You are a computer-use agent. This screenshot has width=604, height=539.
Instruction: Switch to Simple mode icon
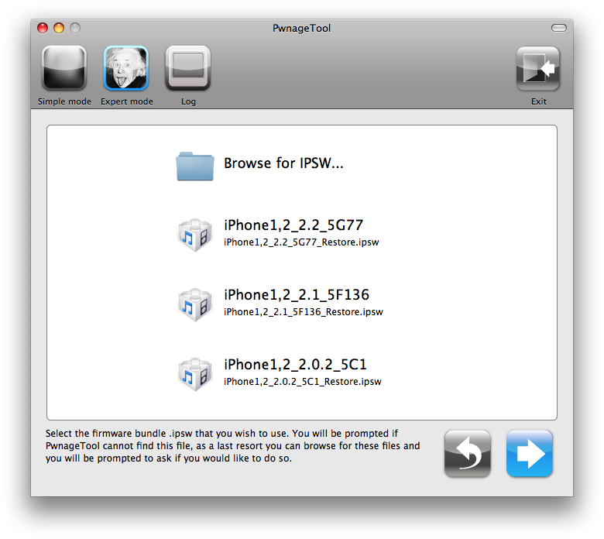click(64, 69)
